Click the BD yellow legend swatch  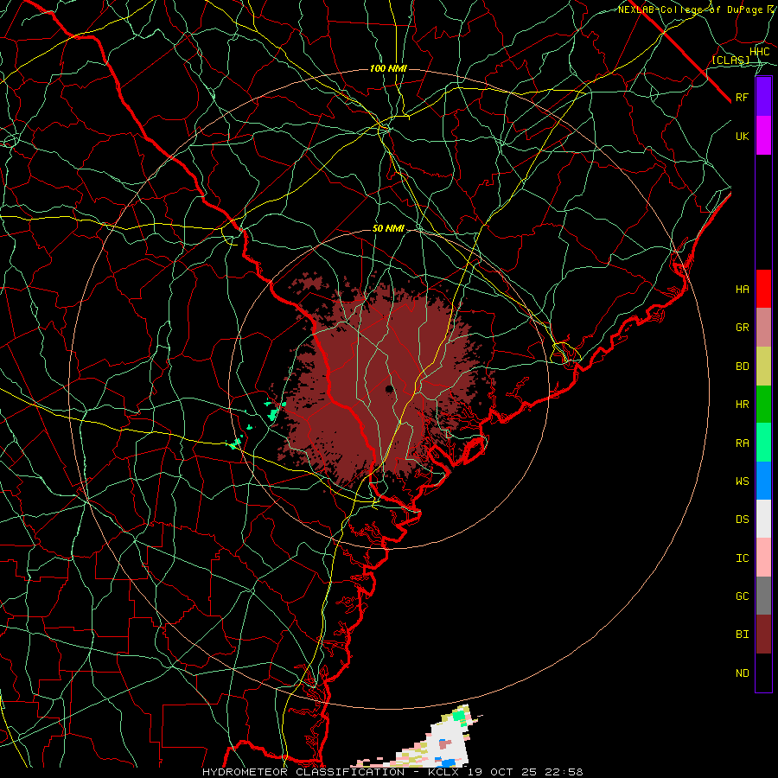(x=763, y=367)
